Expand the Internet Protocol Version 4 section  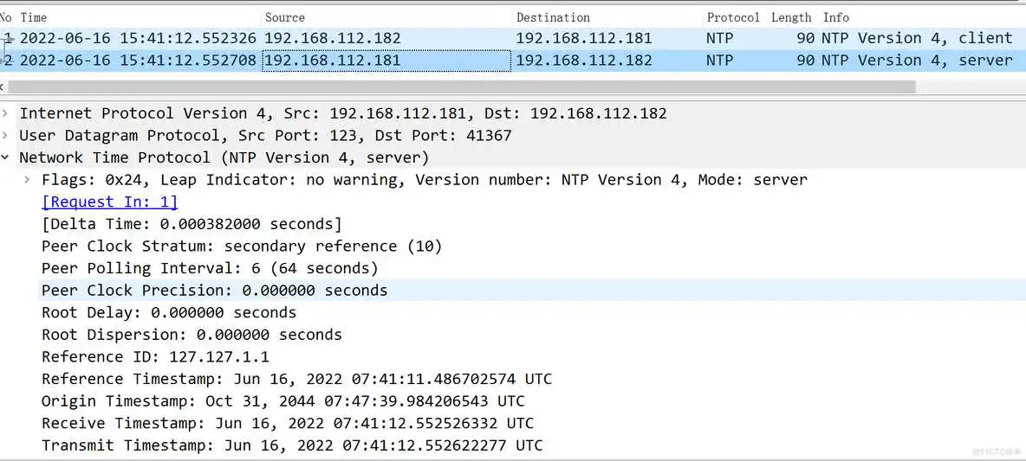pyautogui.click(x=7, y=113)
